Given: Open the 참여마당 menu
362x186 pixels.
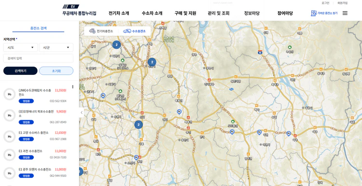Looking at the screenshot, I should (x=285, y=13).
